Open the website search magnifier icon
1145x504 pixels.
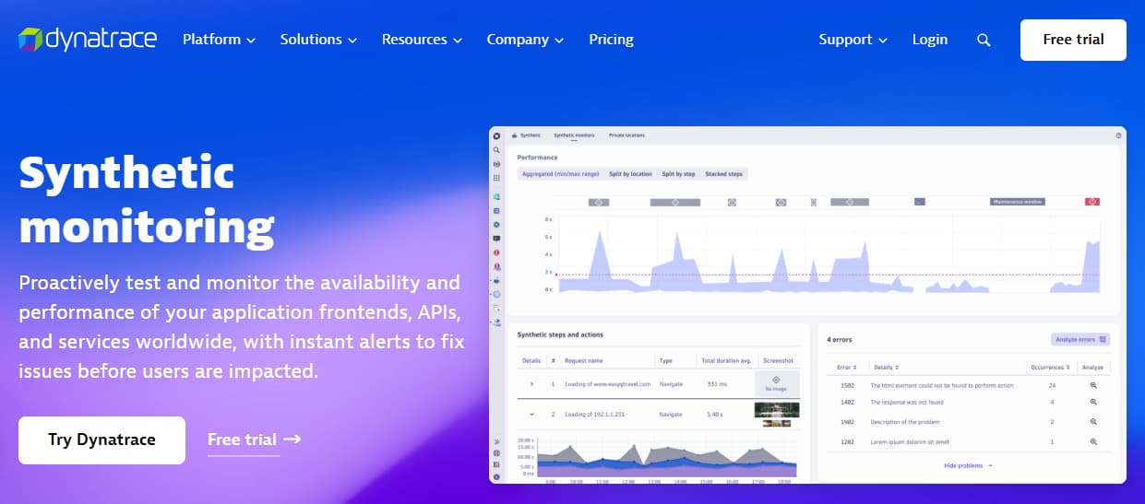(984, 40)
